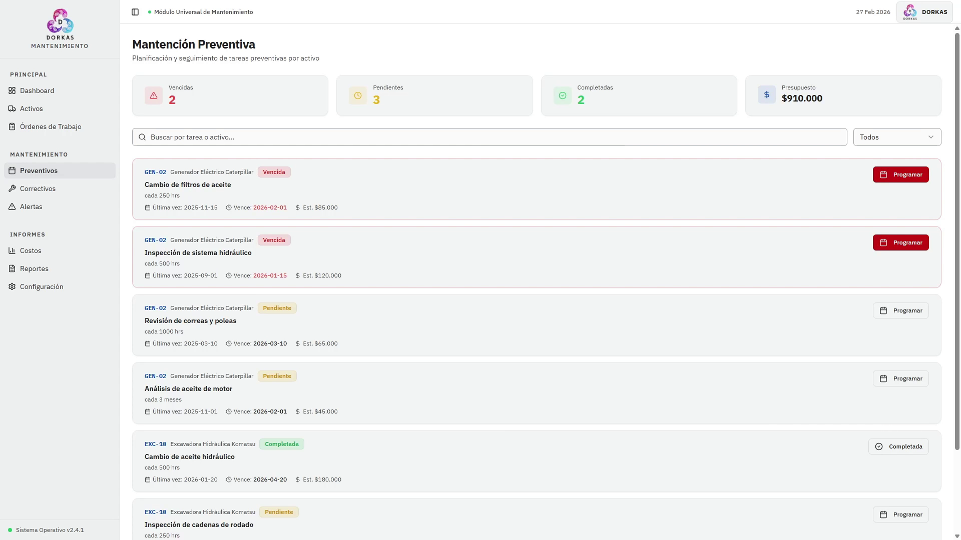Programar the Cambio de filtros de aceite task

900,174
